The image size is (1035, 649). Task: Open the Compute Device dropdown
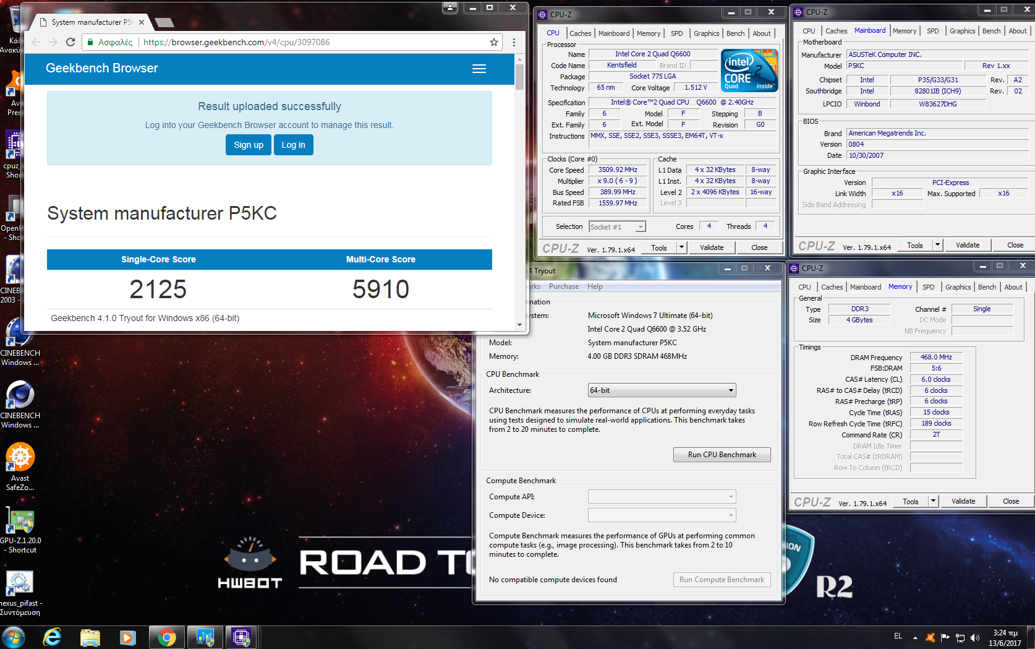pyautogui.click(x=662, y=515)
